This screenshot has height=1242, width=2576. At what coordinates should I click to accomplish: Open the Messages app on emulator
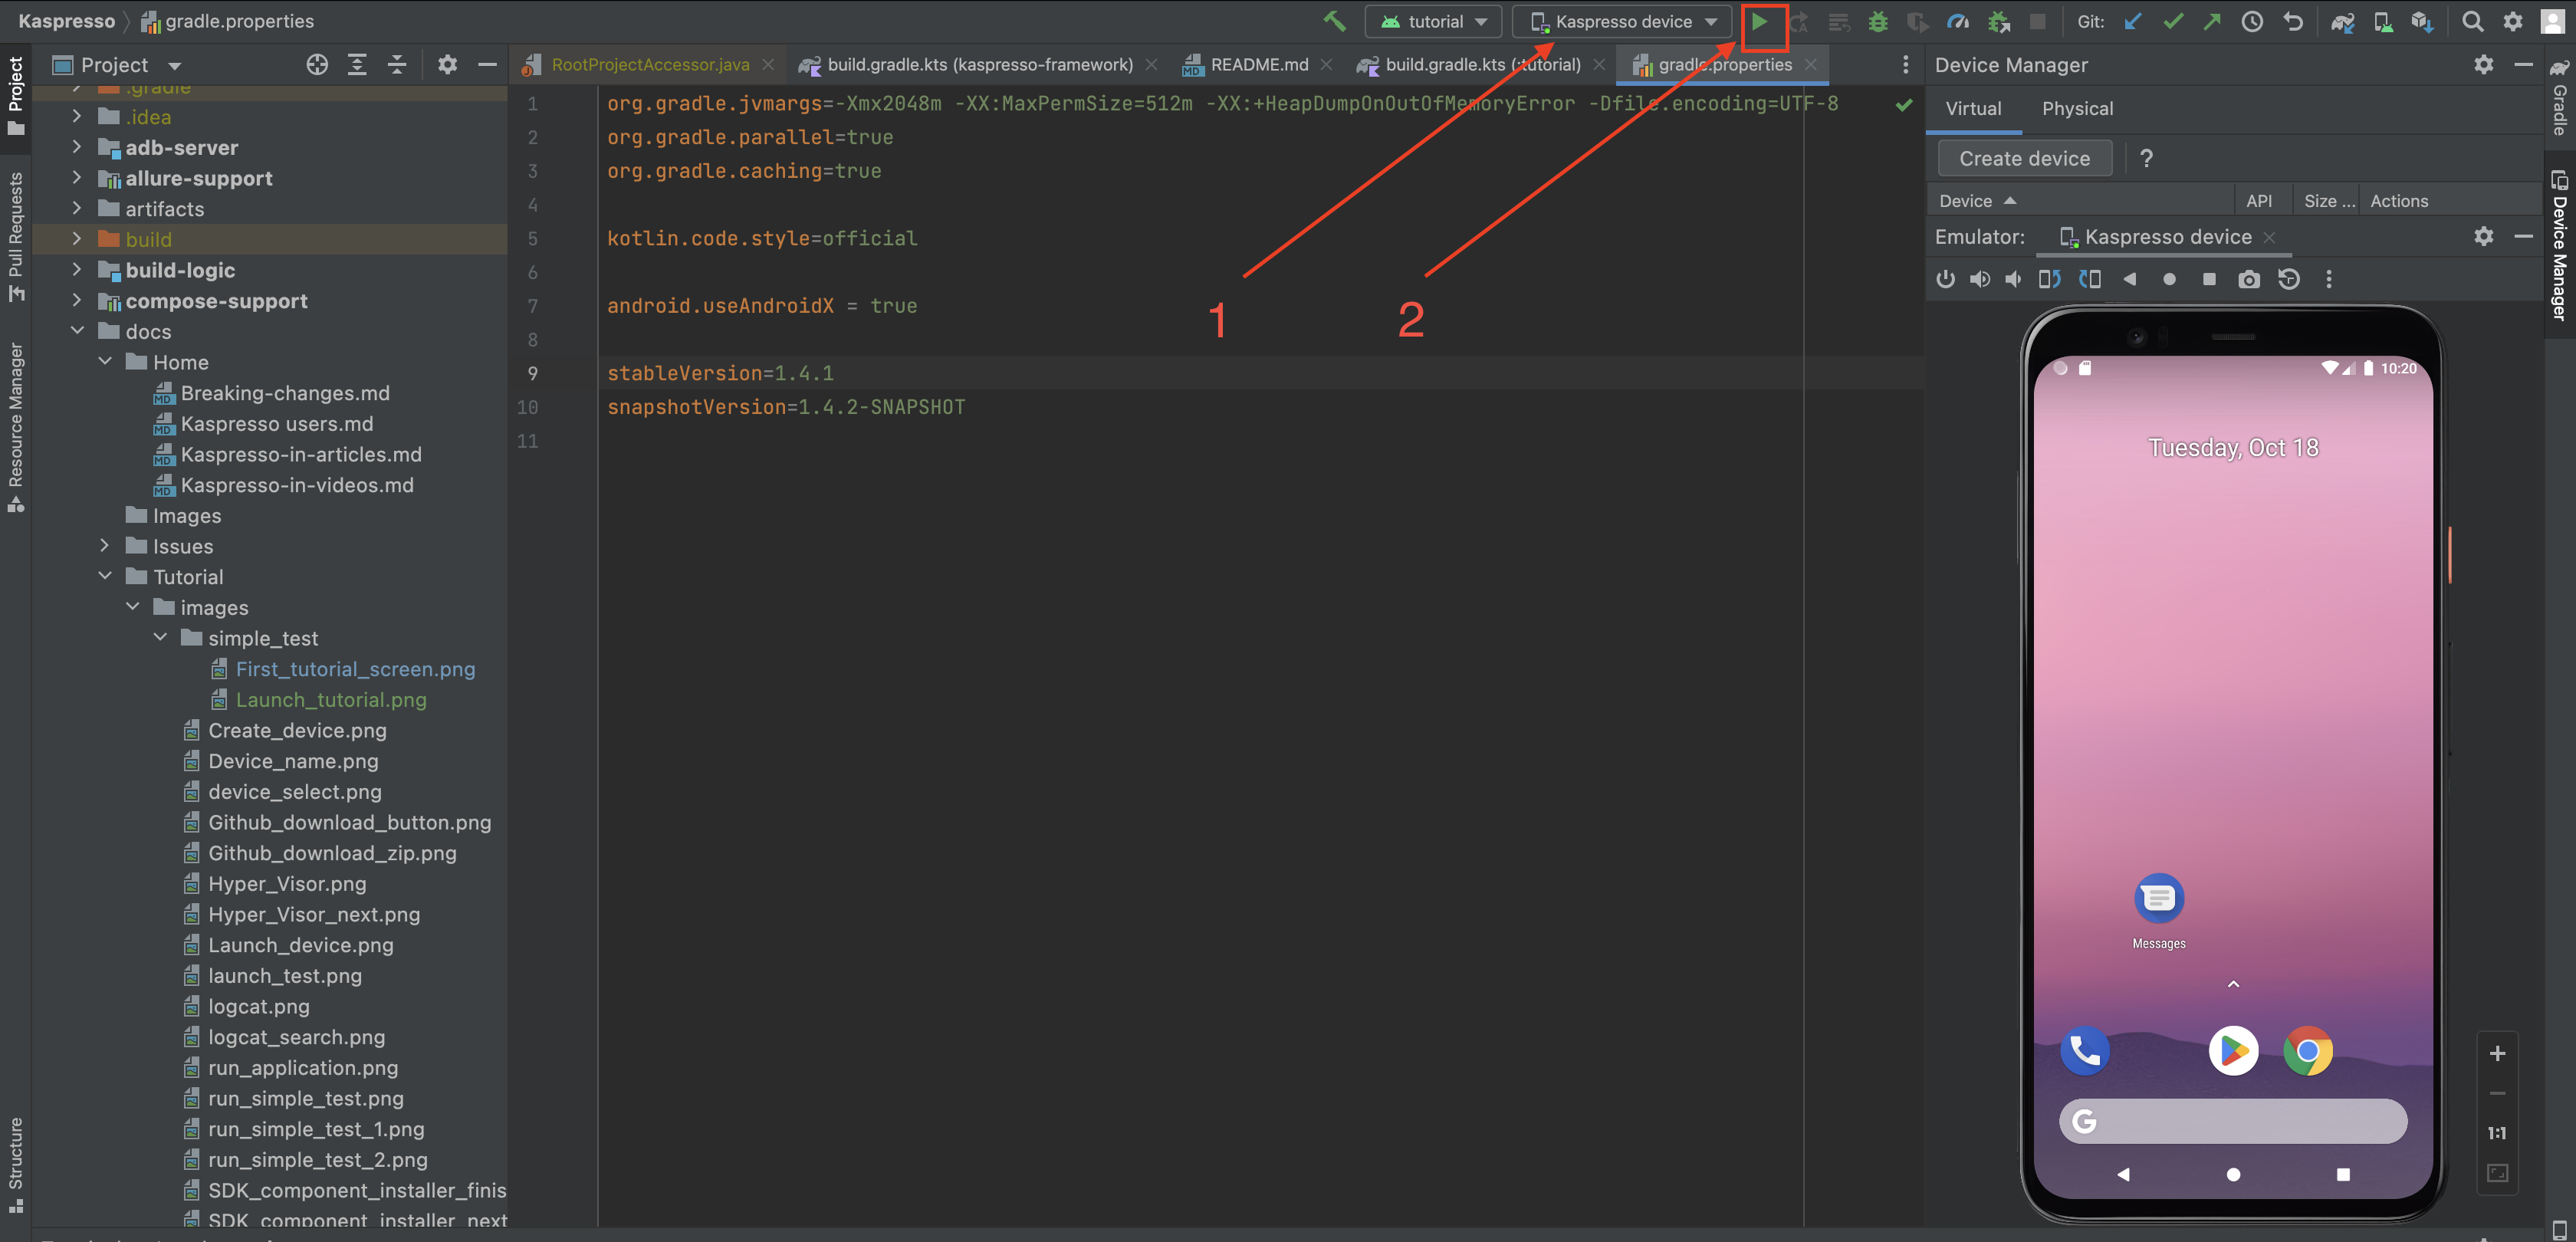(2158, 911)
